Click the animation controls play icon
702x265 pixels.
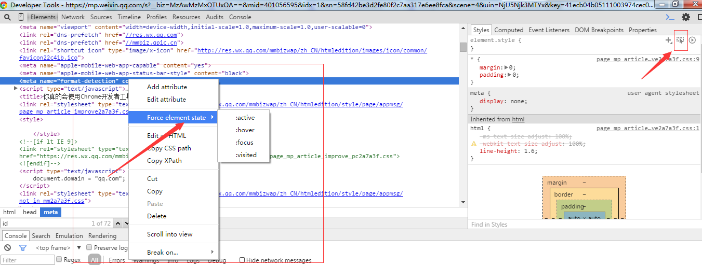pos(692,40)
